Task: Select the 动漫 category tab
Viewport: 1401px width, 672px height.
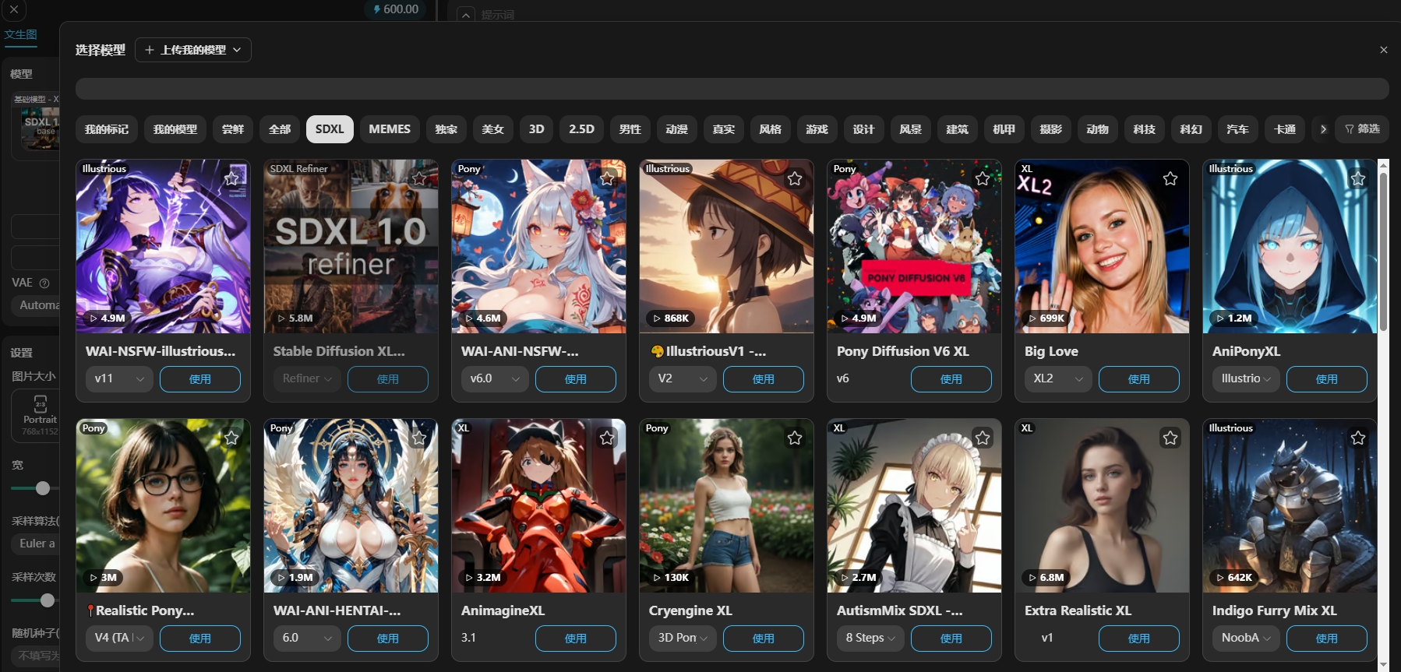Action: tap(676, 129)
